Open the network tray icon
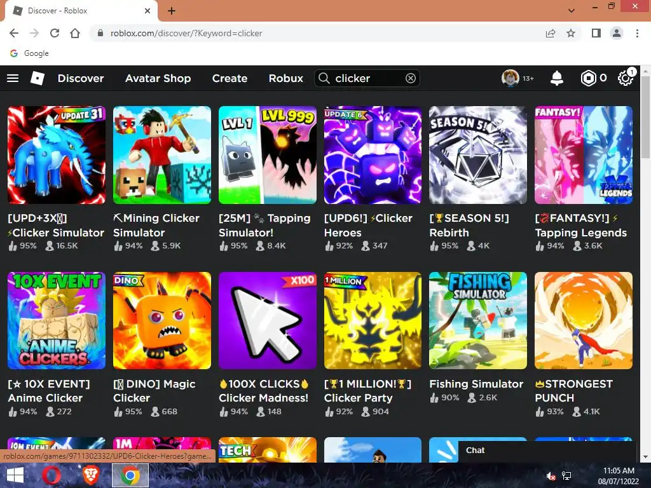The image size is (651, 488). click(566, 476)
